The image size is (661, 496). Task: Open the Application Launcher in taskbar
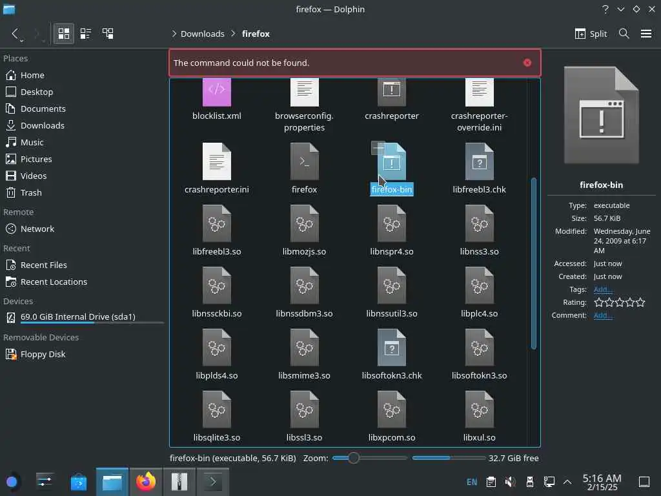coord(12,482)
